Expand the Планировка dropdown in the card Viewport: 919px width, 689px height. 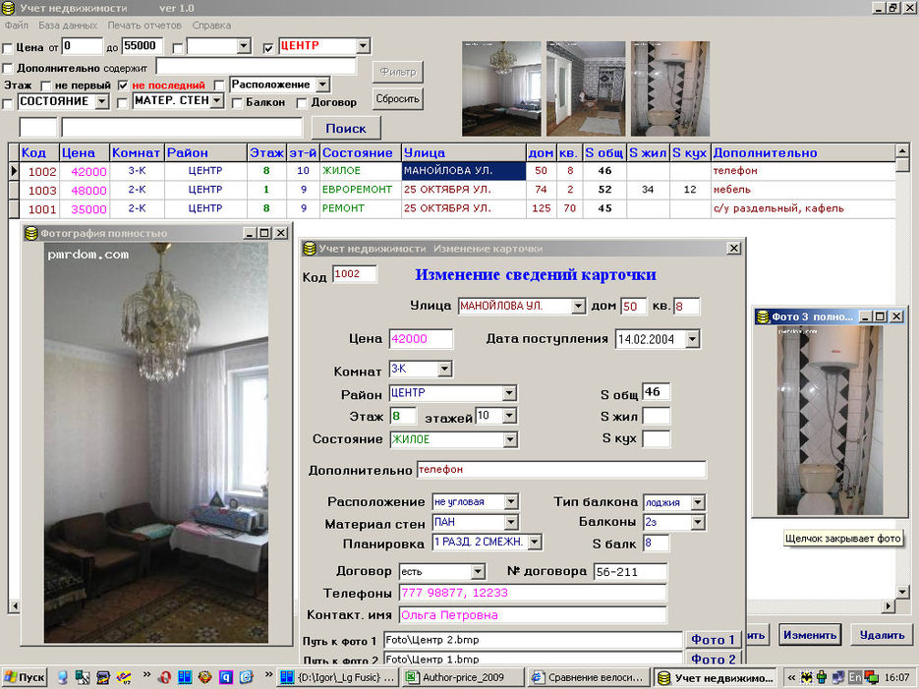(535, 542)
